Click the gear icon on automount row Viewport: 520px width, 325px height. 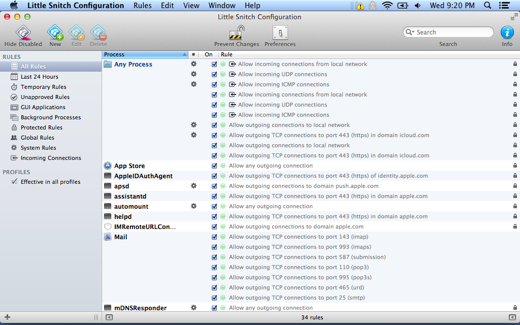pos(193,206)
